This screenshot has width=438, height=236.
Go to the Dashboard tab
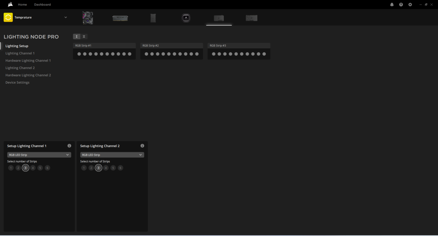pyautogui.click(x=42, y=5)
